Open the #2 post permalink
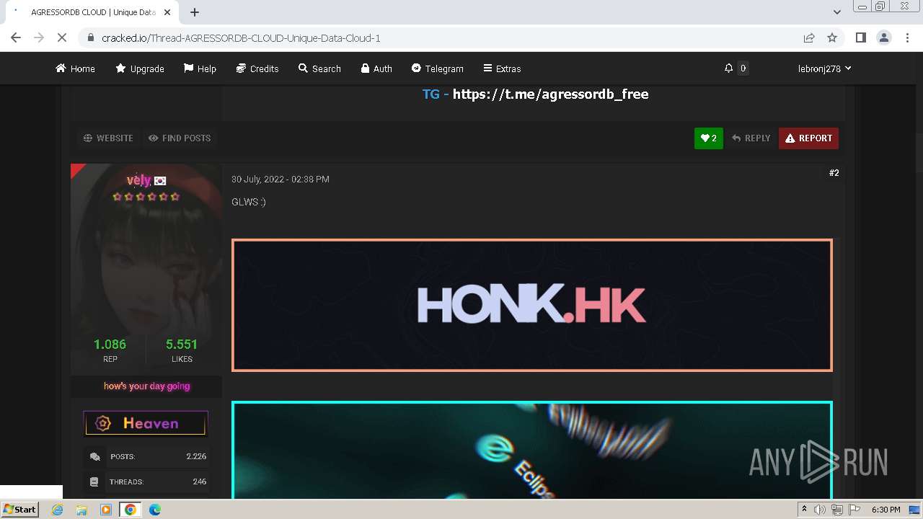The width and height of the screenshot is (923, 519). click(834, 173)
